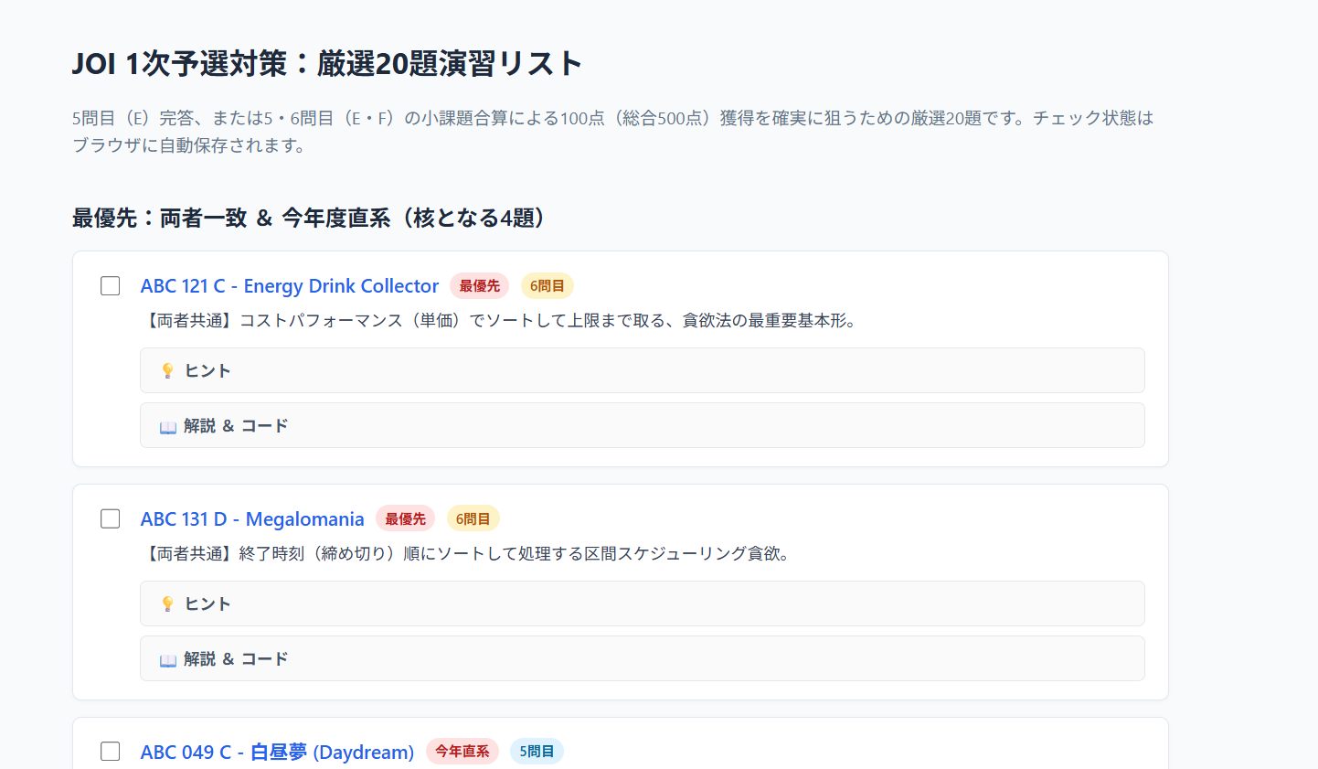Click the 最優先 badge on Megalomania
1318x769 pixels.
pos(405,519)
